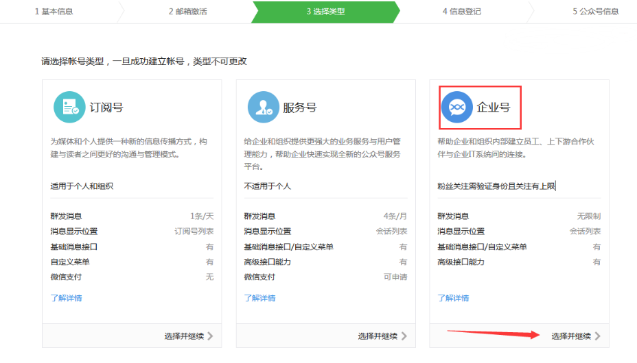Click chevron arrow beside 订阅号 选择并继续
637x363 pixels.
[x=210, y=336]
